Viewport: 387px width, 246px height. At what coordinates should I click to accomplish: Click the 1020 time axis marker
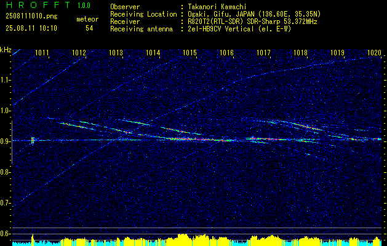coord(375,52)
